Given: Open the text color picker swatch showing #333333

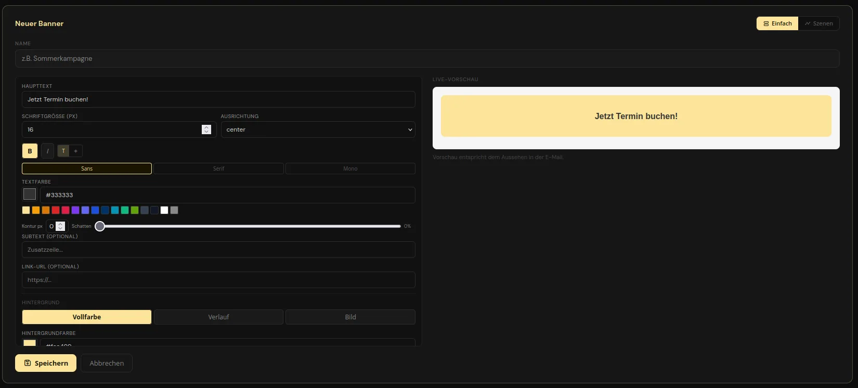Looking at the screenshot, I should 30,195.
